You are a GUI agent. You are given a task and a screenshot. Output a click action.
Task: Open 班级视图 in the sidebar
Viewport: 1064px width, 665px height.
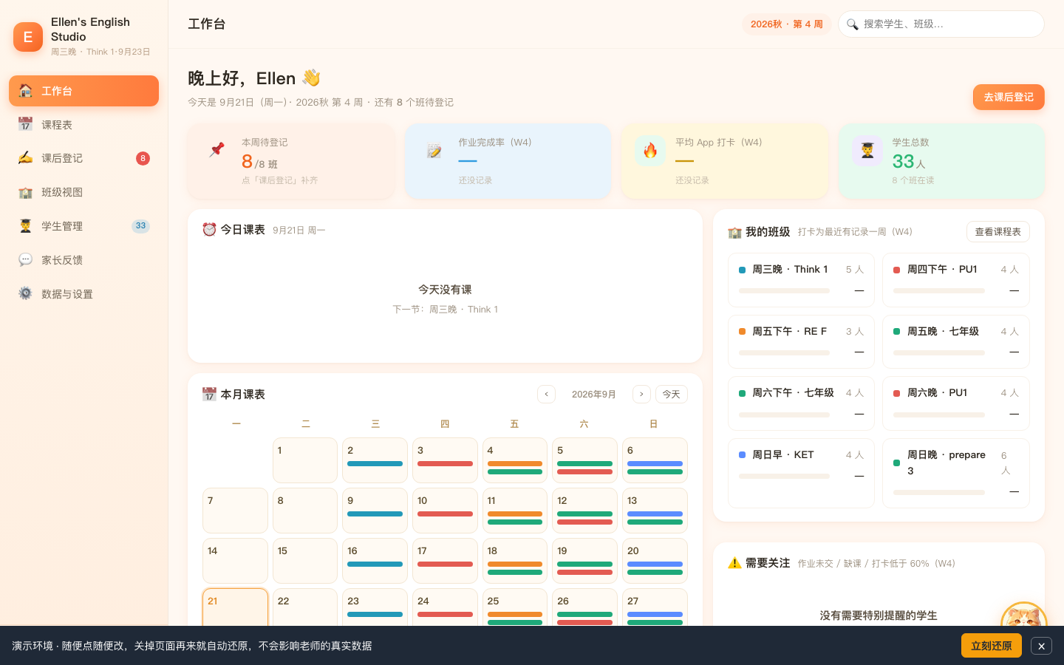[x=83, y=192]
